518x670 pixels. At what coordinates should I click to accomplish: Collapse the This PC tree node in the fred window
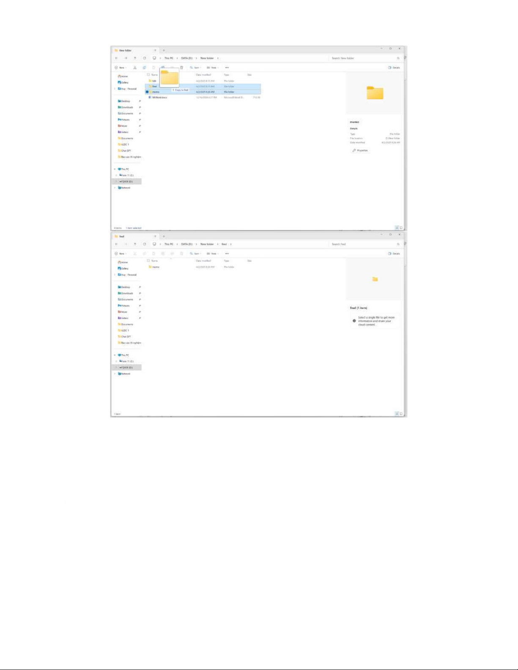(x=115, y=355)
